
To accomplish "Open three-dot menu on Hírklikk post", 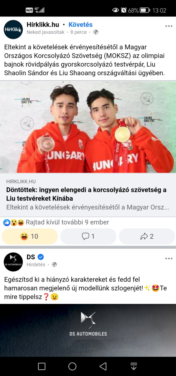I will (169, 26).
